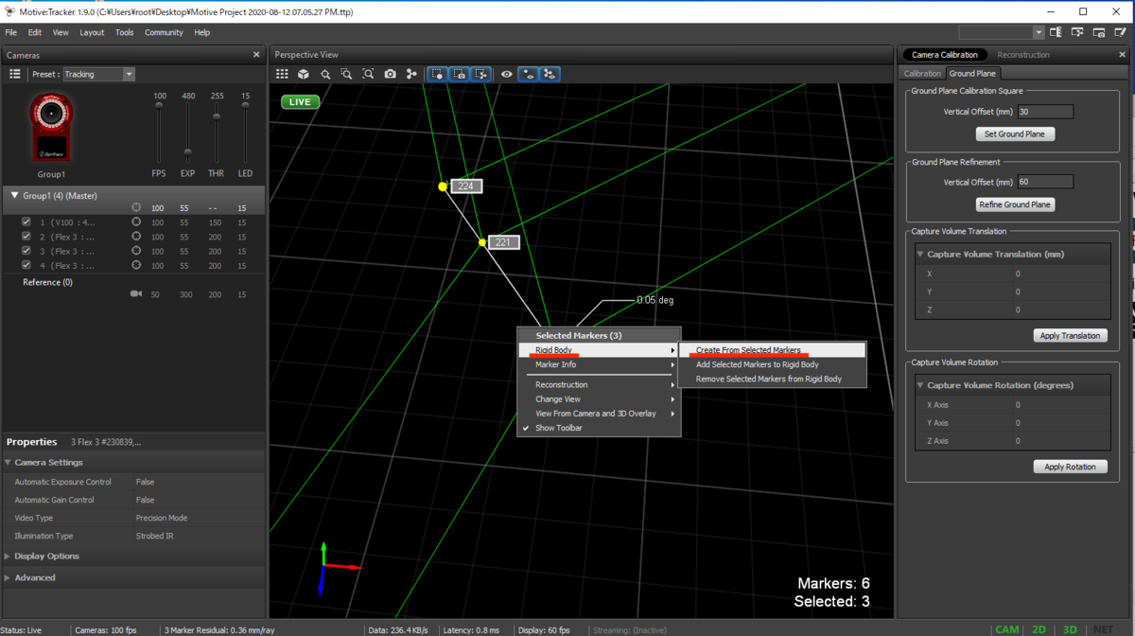
Task: Click the FPS slider handle
Action: 159,105
